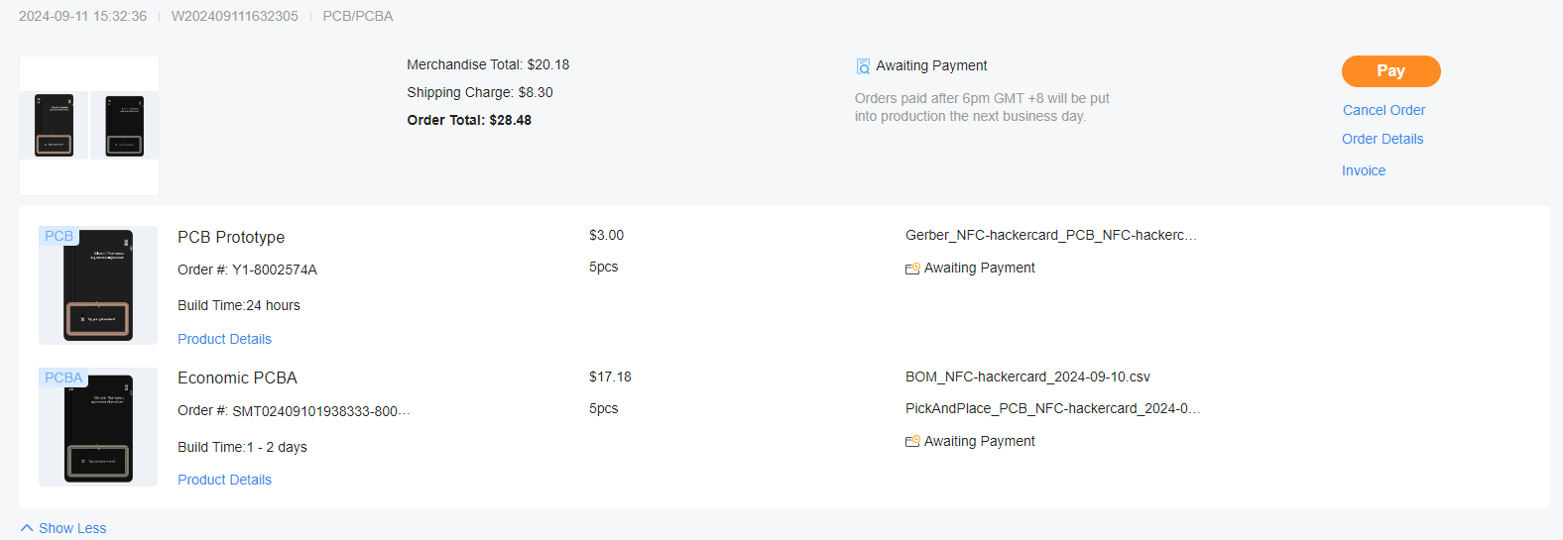Click the 5pcs quantity for Economic PCBA
The image size is (1563, 540).
tap(603, 408)
